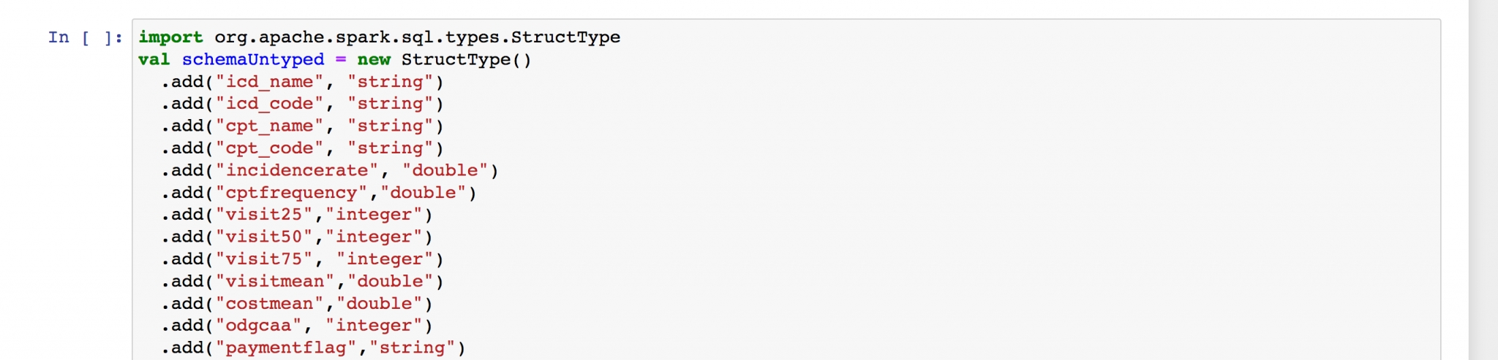Click the "visitmean" field string
Viewport: 1498px width, 360px height.
(x=275, y=281)
